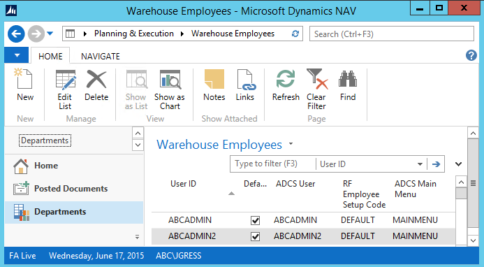Click MAINMENU in the ABCADMIN2 row

(x=415, y=236)
